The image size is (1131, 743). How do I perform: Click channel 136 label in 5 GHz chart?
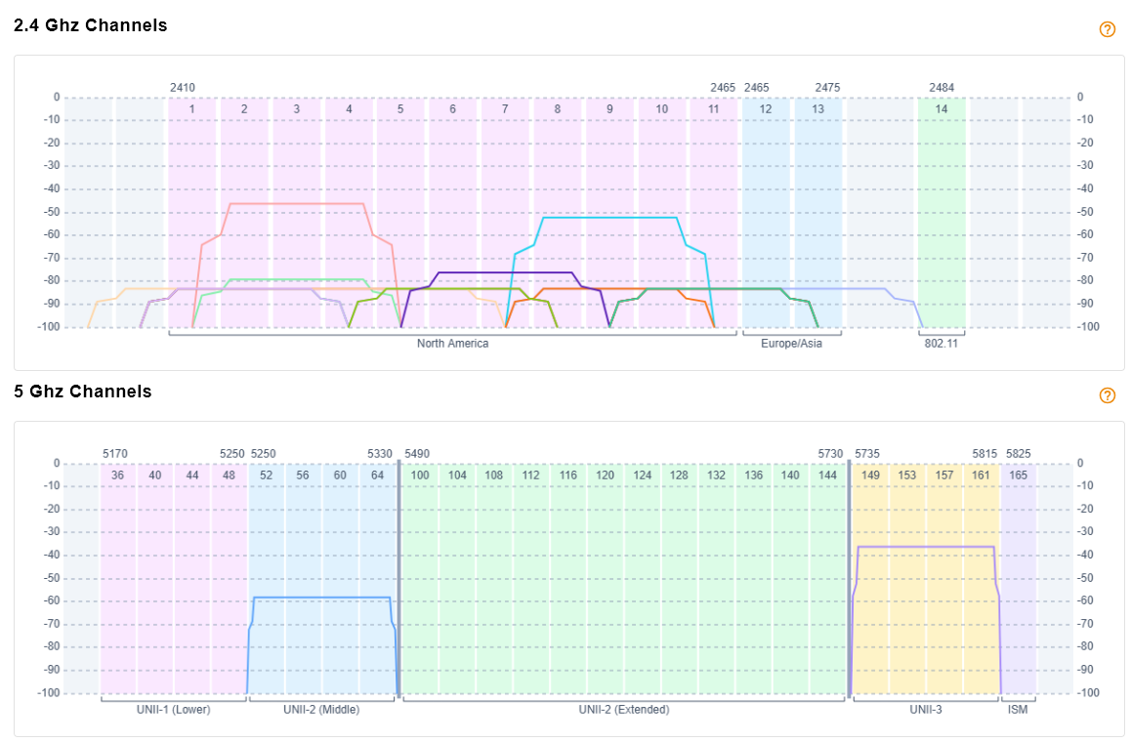[754, 475]
